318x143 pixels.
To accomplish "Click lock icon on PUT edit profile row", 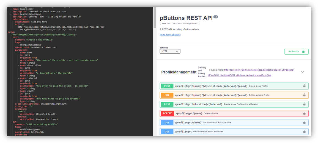I will (x=304, y=95).
